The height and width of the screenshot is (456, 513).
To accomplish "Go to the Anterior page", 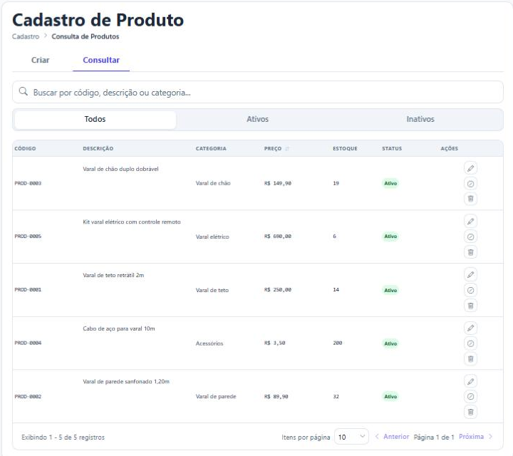I will tap(396, 437).
